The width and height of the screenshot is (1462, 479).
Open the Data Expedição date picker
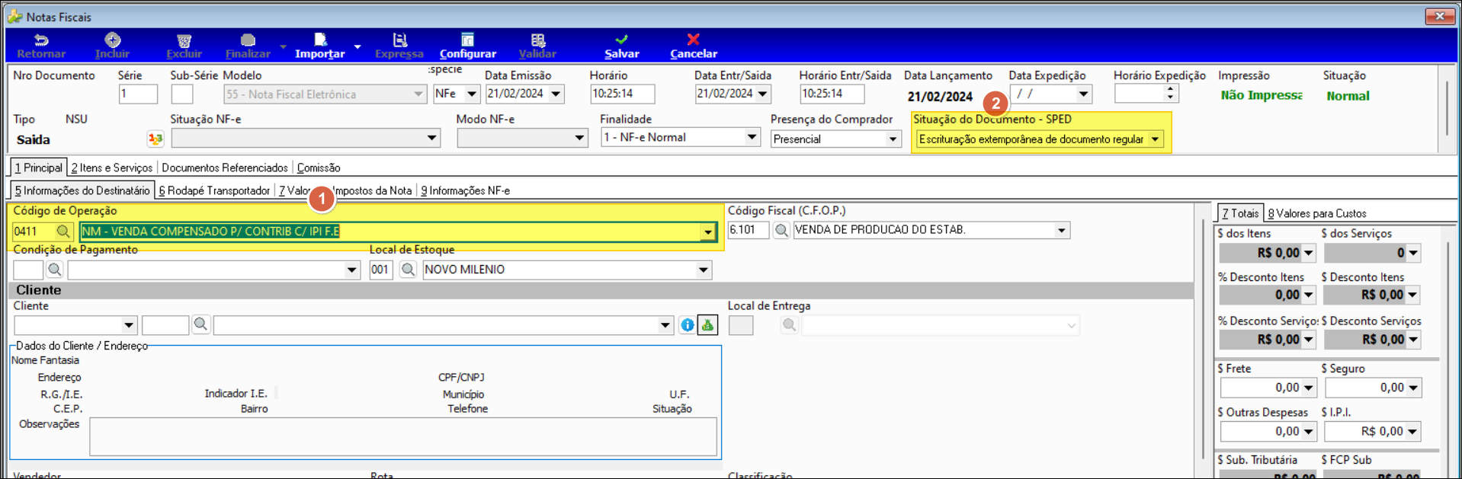[x=1083, y=94]
